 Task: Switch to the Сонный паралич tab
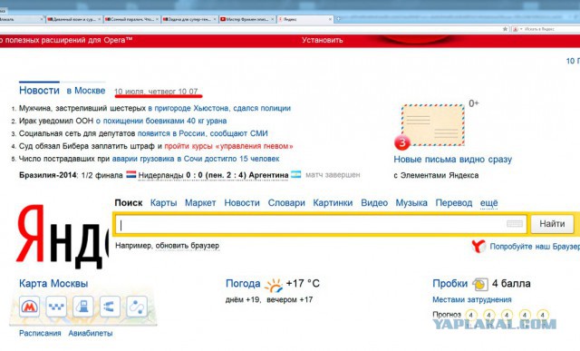(x=132, y=19)
